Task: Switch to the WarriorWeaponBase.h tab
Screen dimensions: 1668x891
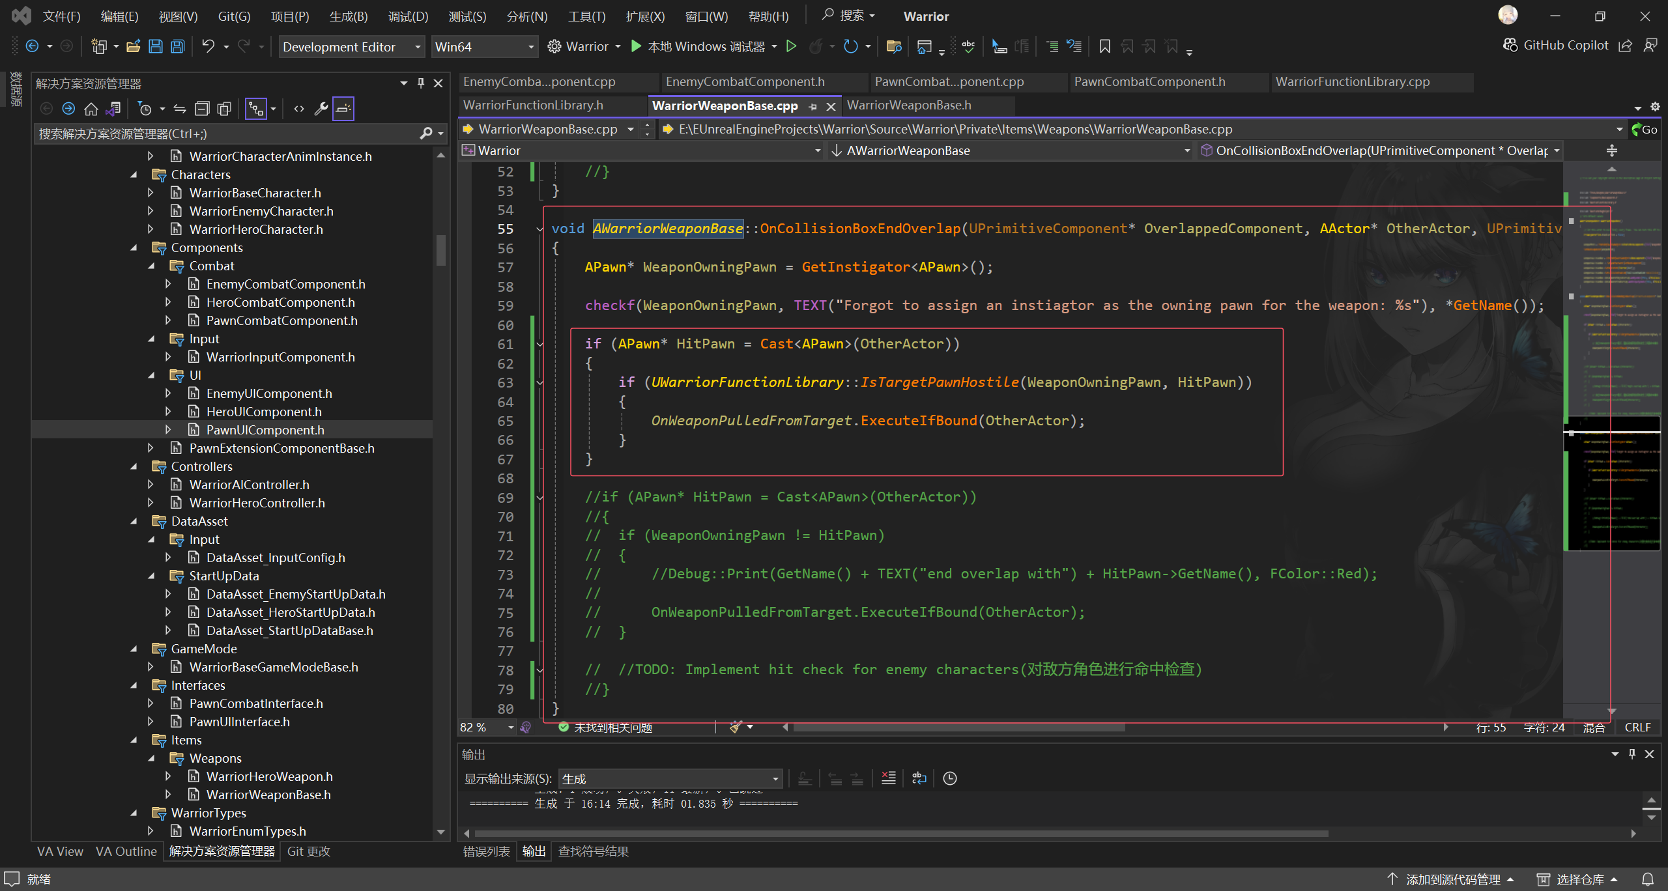Action: [x=908, y=106]
